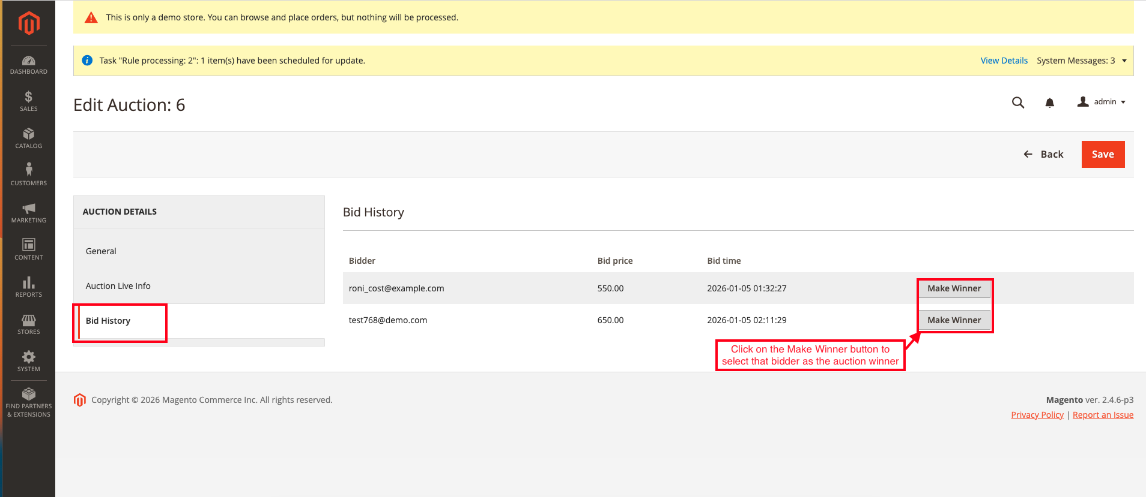Image resolution: width=1146 pixels, height=497 pixels.
Task: Expand the admin account dropdown
Action: point(1102,102)
